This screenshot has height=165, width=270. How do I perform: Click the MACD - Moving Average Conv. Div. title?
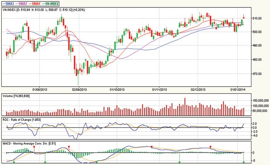(x=29, y=143)
